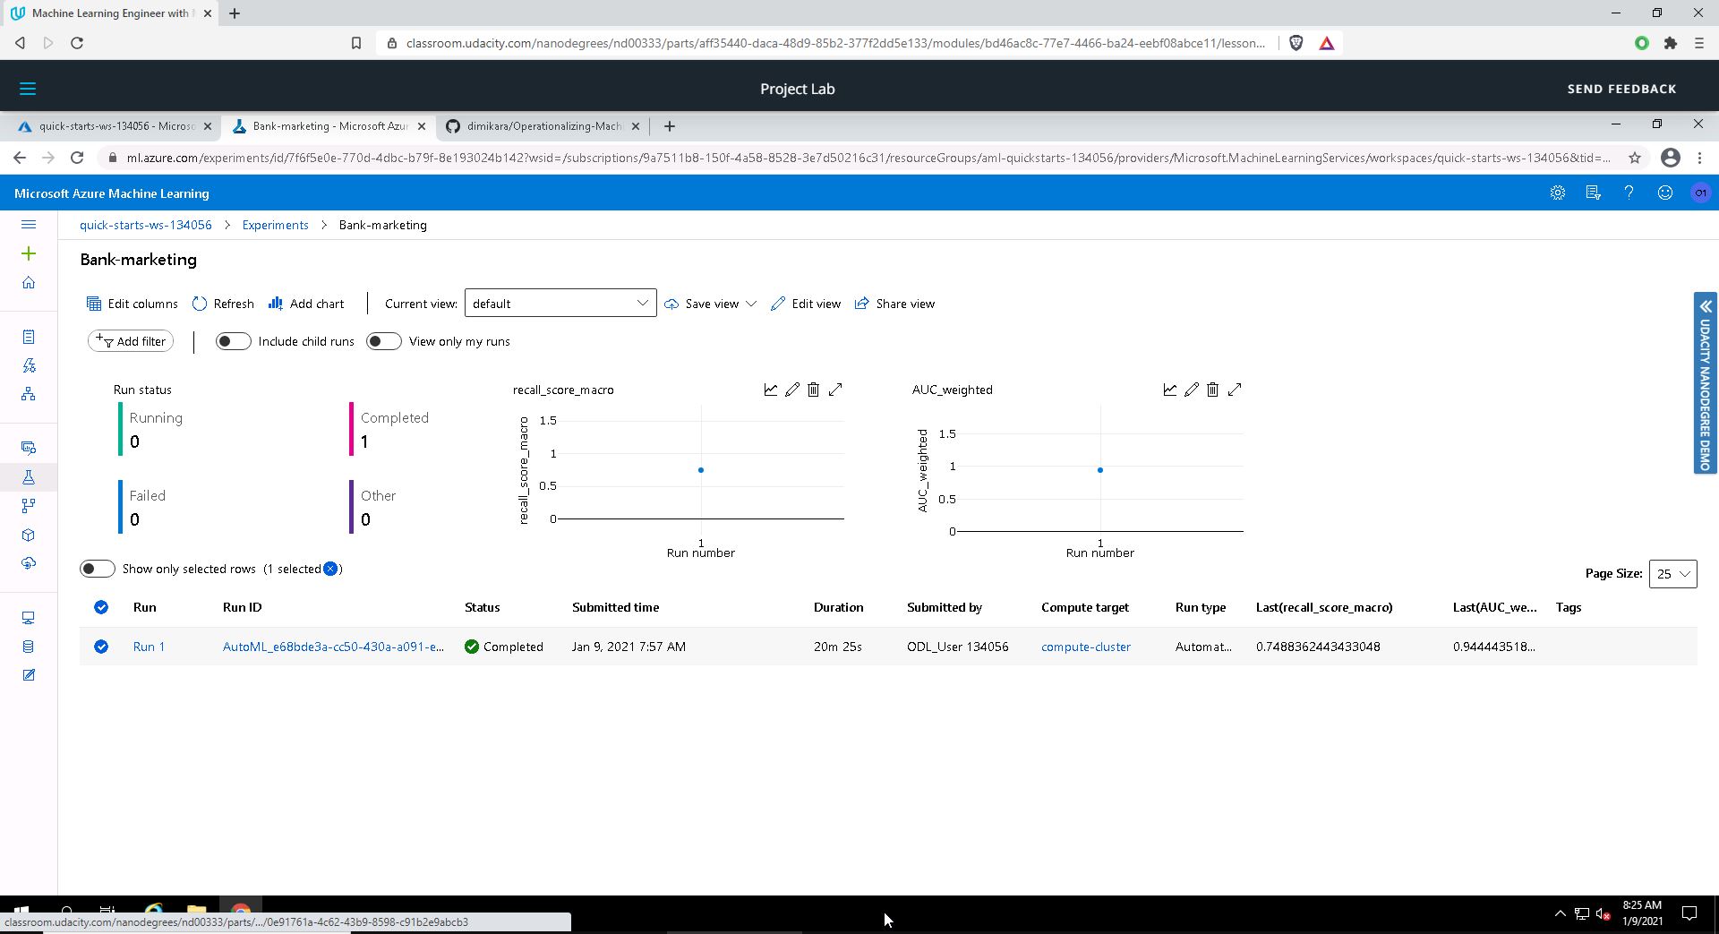Viewport: 1719px width, 934px height.
Task: Click Add chart button
Action: [306, 304]
